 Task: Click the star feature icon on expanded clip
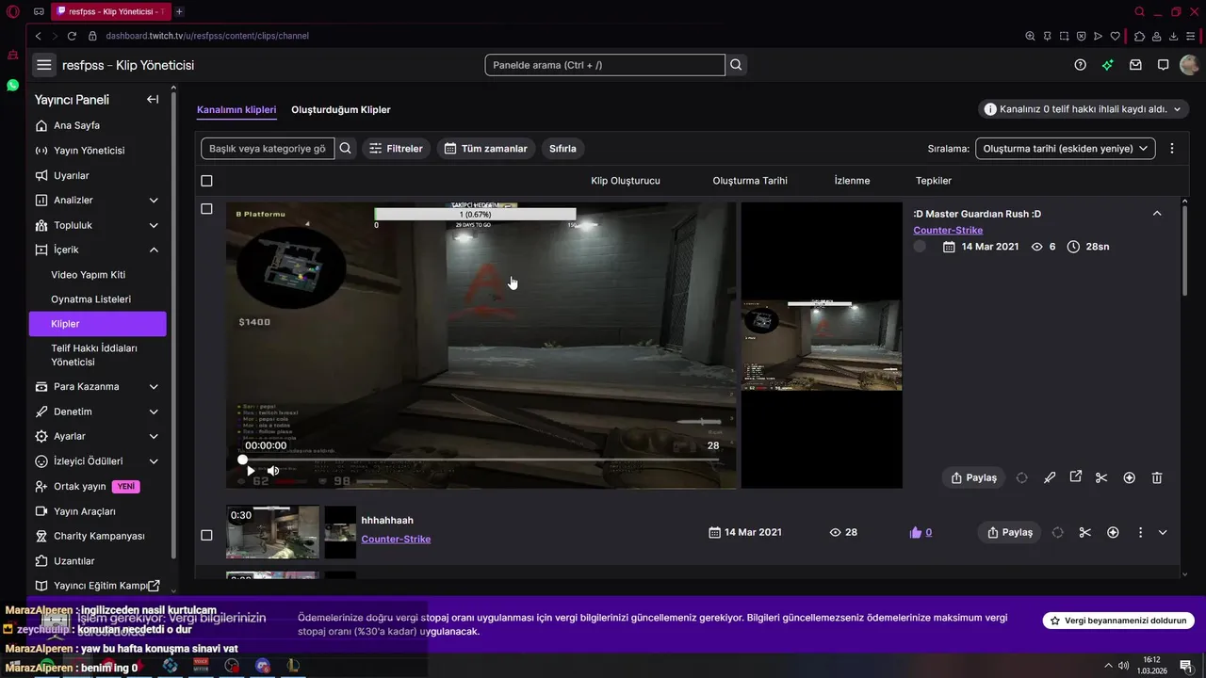pyautogui.click(x=1130, y=477)
